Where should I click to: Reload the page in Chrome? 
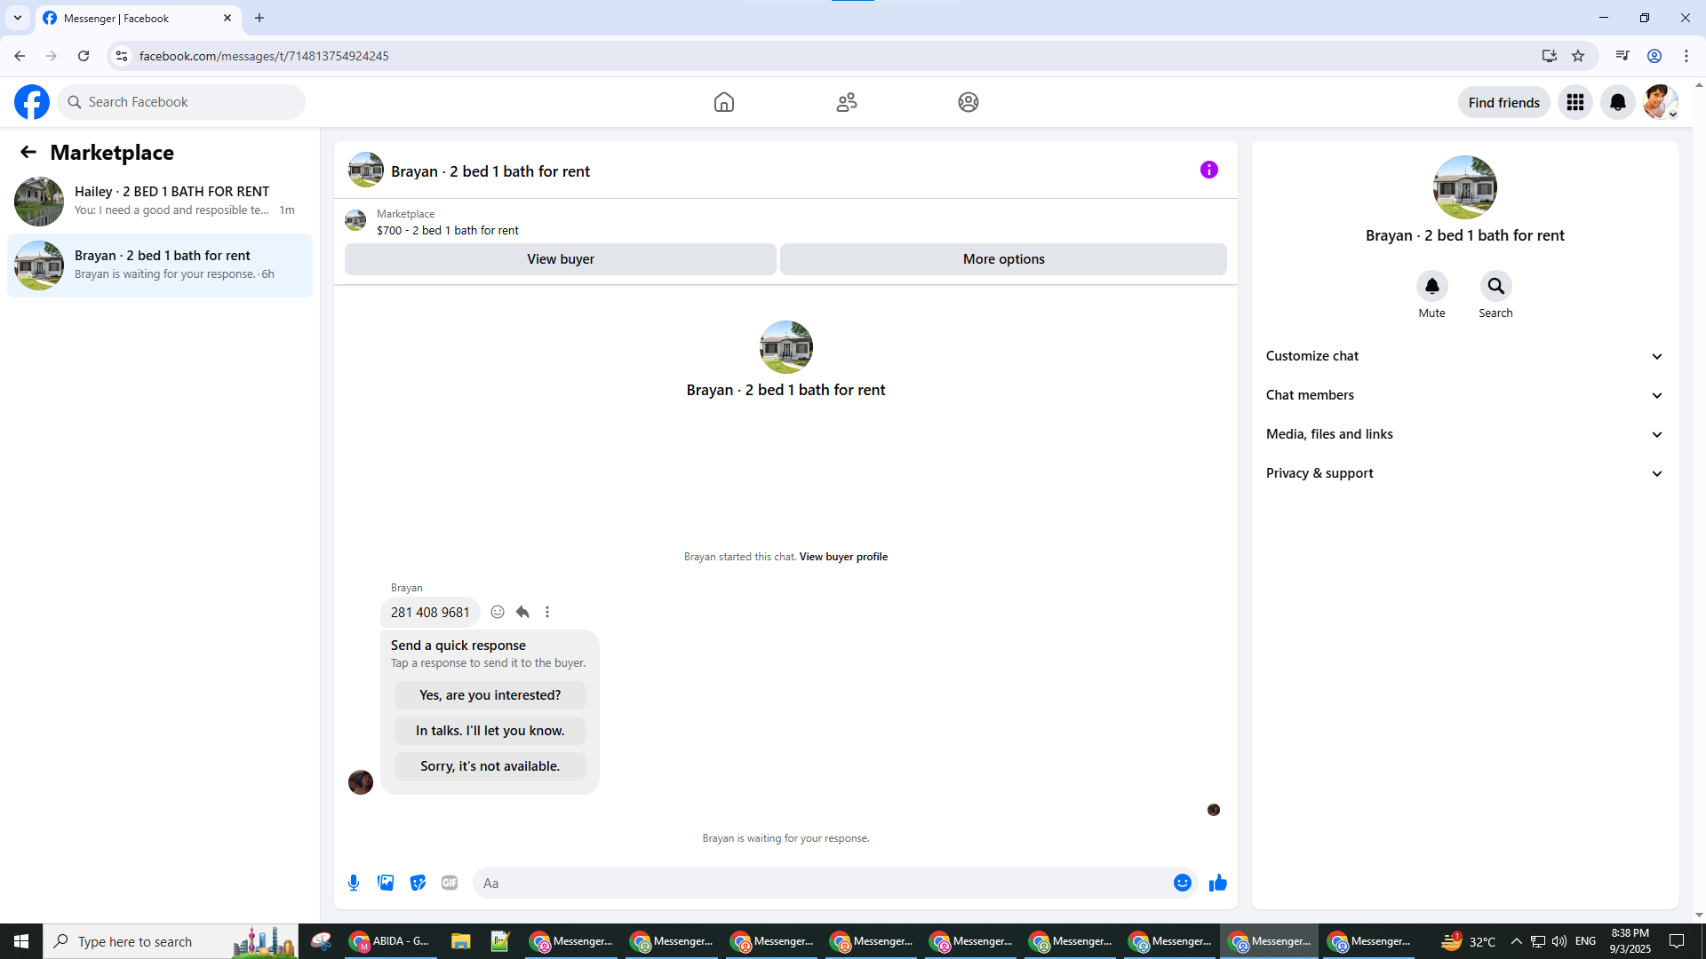84,56
